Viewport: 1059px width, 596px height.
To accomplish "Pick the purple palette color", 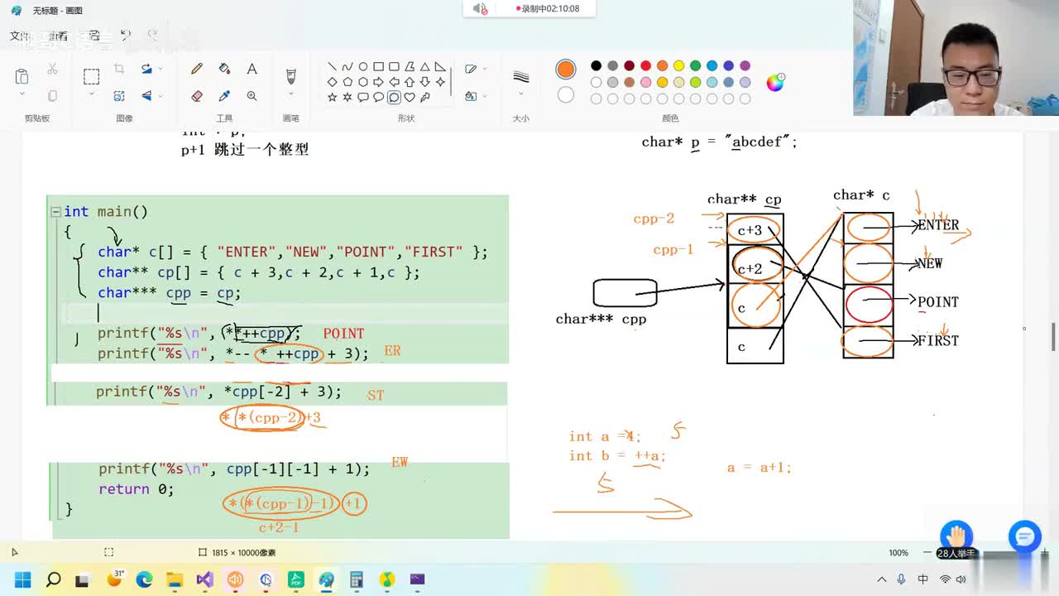I will pyautogui.click(x=745, y=66).
